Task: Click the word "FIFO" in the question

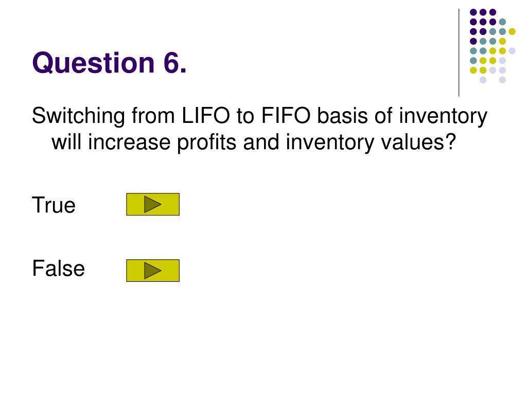Action: click(286, 116)
